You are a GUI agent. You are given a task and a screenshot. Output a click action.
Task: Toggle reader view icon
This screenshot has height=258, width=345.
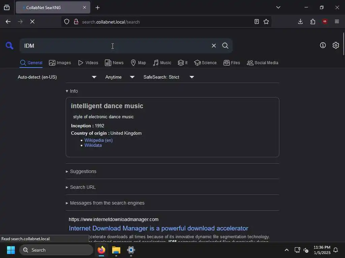pos(256,21)
